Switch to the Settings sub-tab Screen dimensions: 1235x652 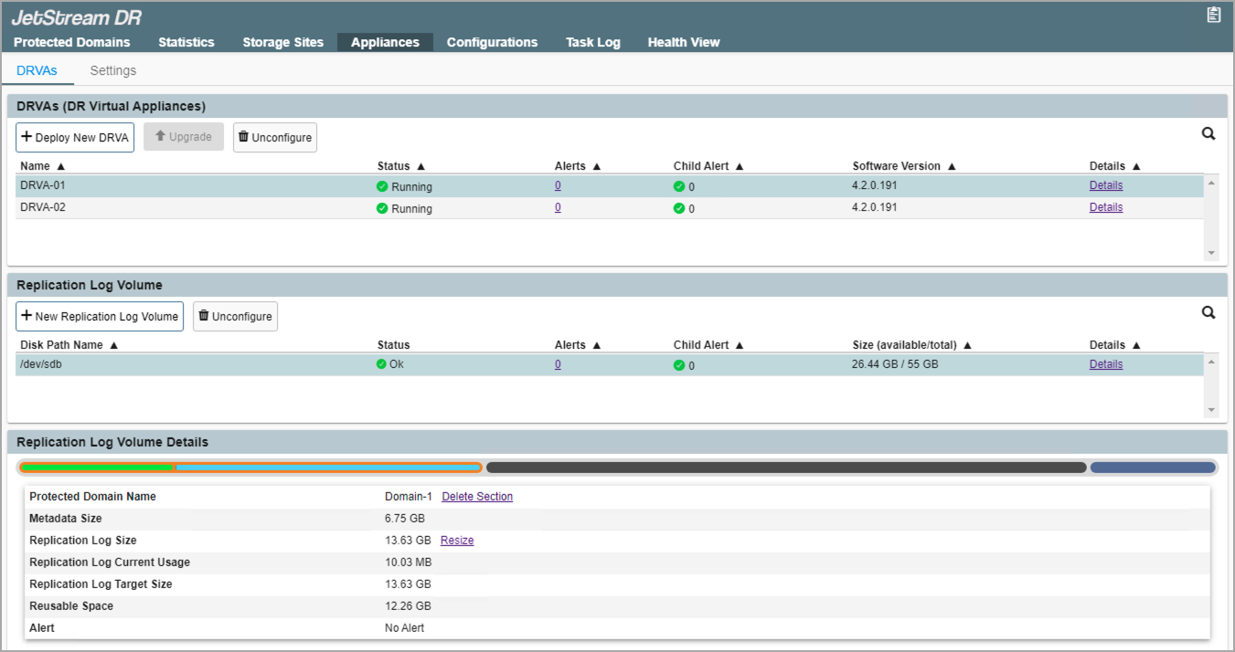tap(112, 70)
